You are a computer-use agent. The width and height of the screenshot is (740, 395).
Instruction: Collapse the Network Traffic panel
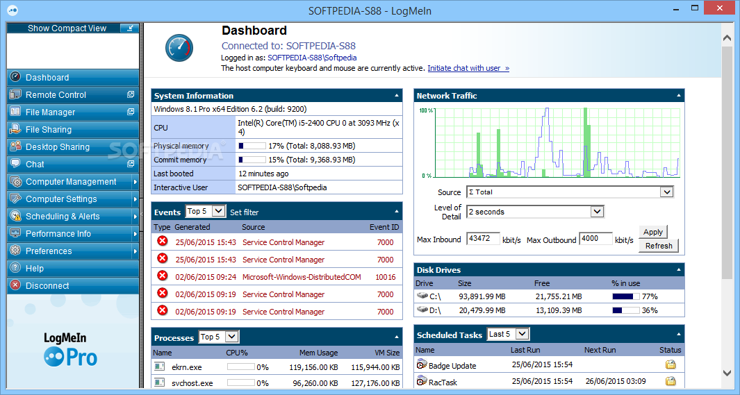[679, 96]
